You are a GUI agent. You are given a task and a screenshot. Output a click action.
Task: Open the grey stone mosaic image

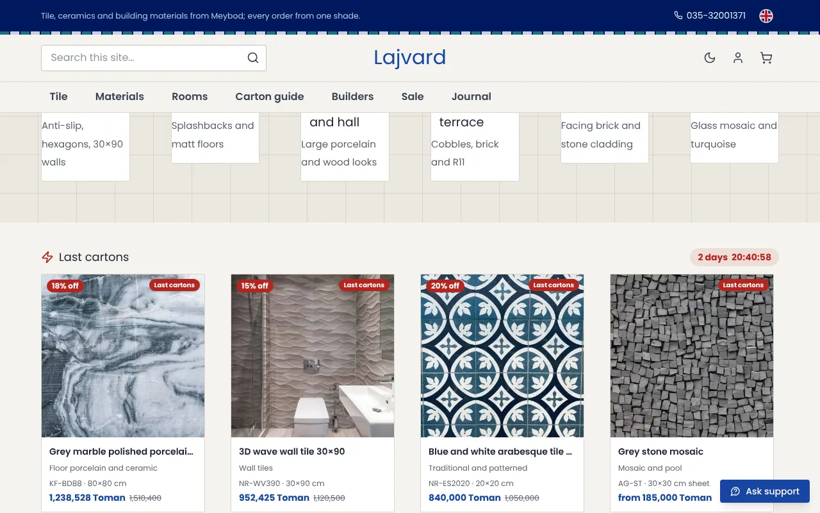[692, 356]
